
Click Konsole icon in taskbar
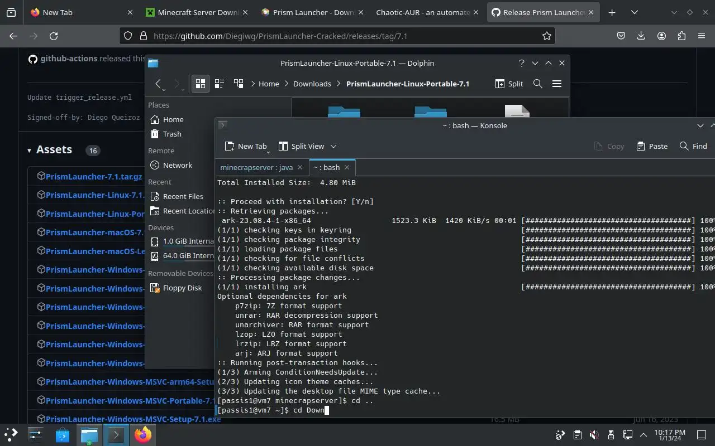click(x=116, y=434)
